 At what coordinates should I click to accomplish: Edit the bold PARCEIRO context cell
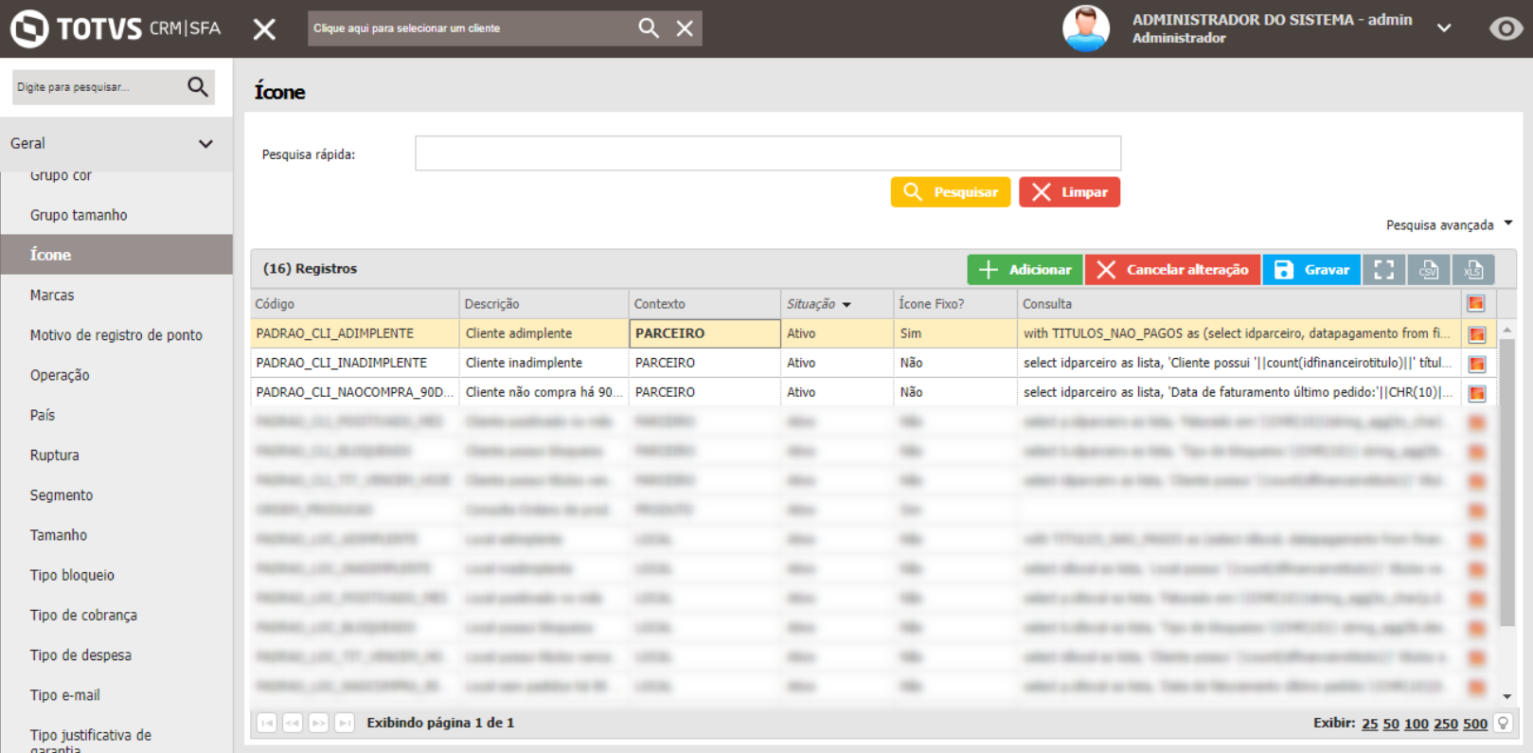705,333
